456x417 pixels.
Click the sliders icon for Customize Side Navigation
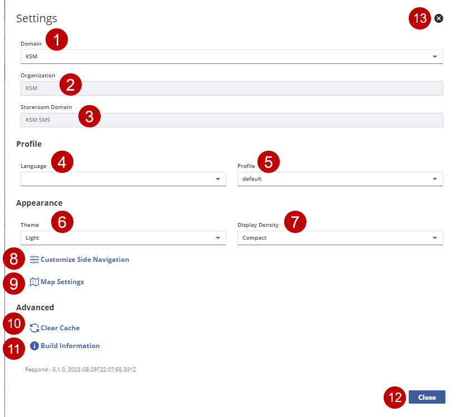(34, 260)
